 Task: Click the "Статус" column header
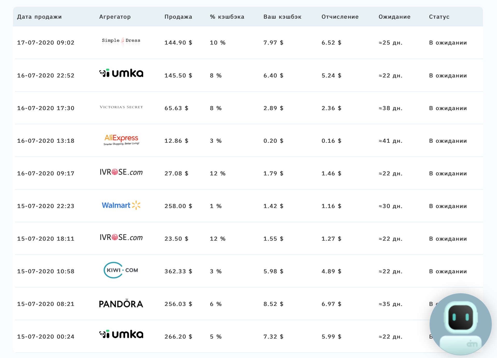click(x=439, y=17)
